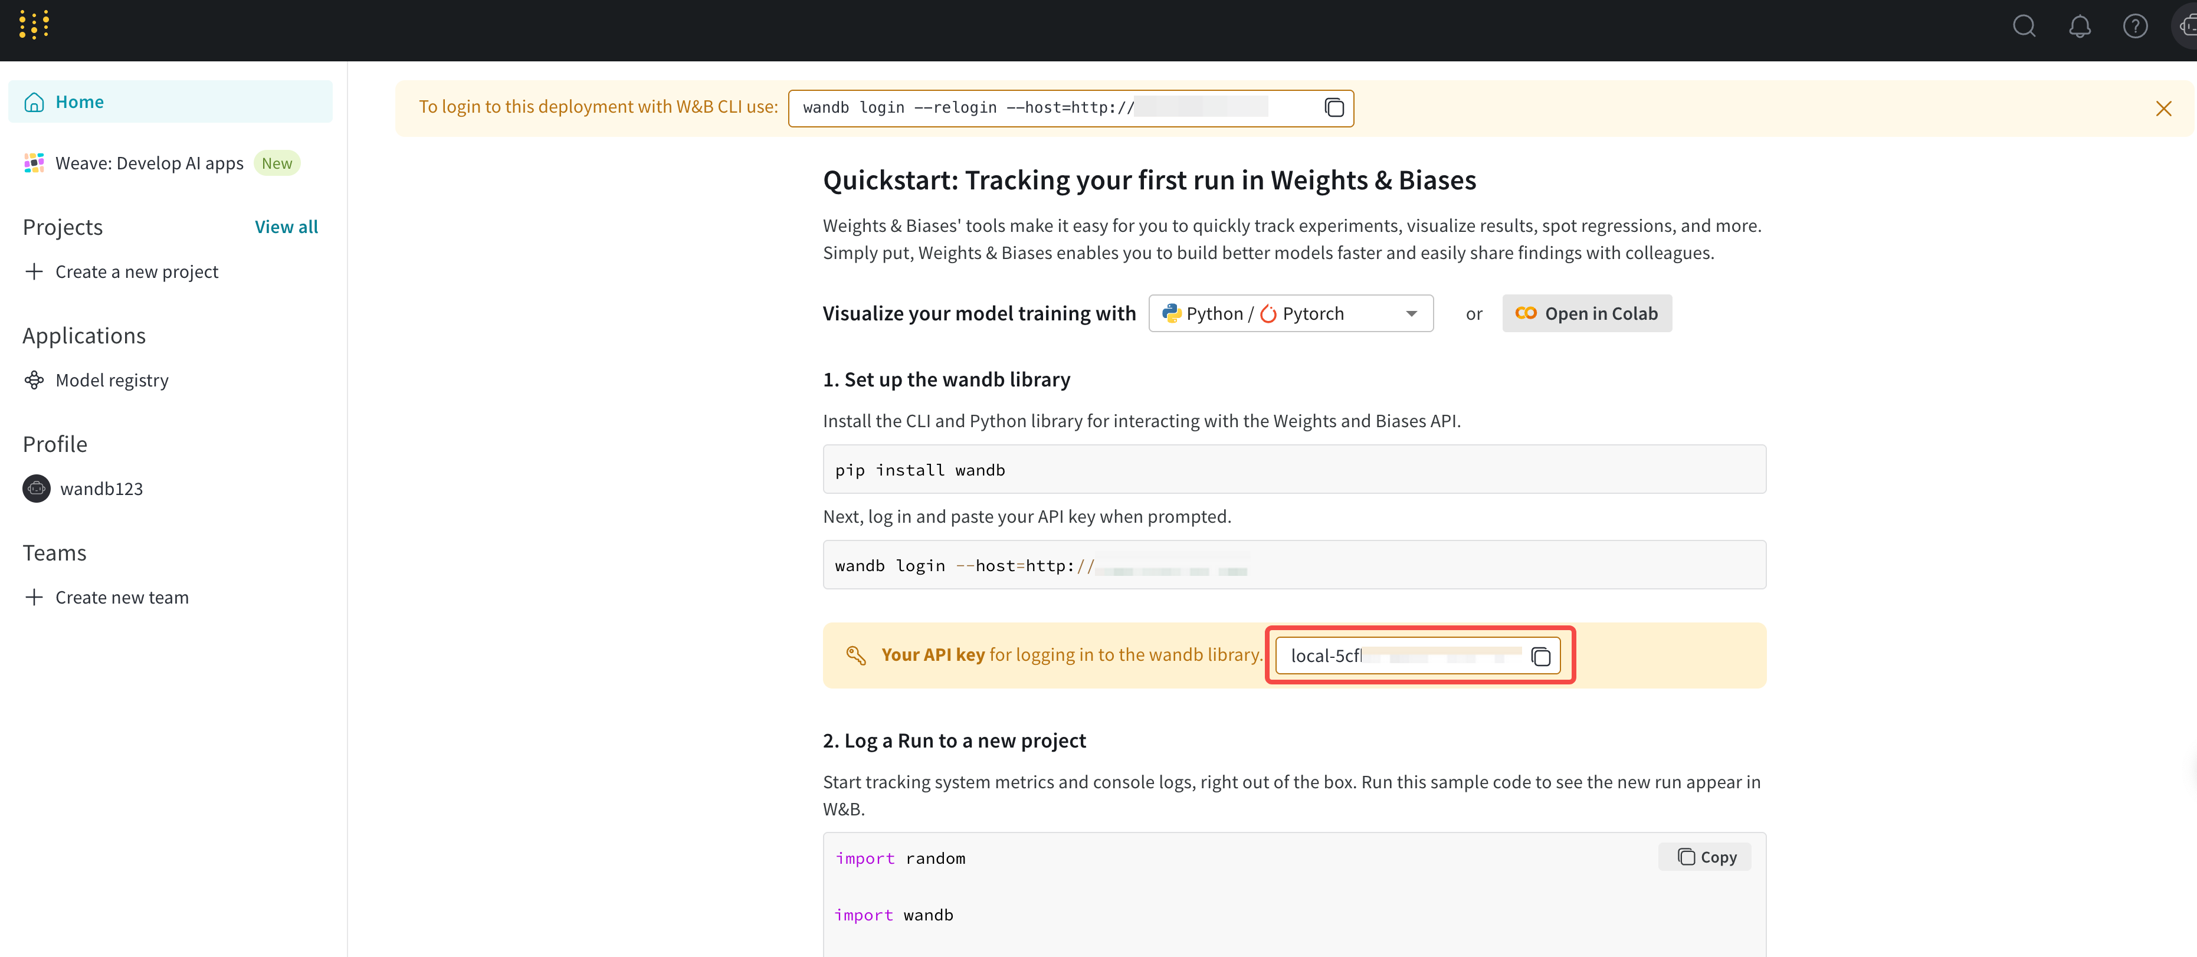This screenshot has height=957, width=2197.
Task: Open Weave: Develop AI apps
Action: [149, 163]
